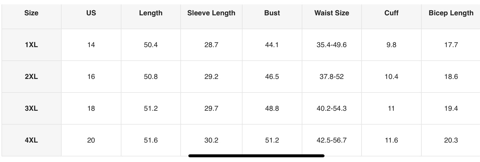
Task: Select the Cuff column header
Action: coord(391,13)
